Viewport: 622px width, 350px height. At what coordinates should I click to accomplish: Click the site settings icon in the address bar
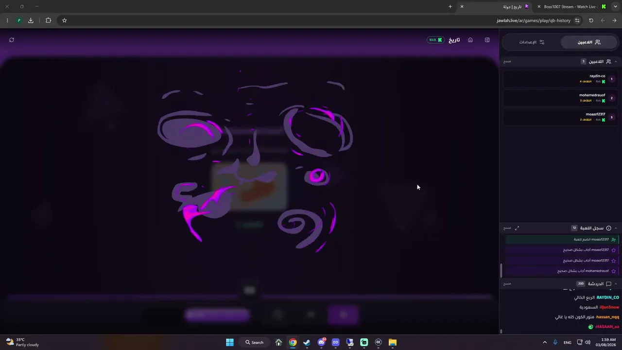pos(577,20)
